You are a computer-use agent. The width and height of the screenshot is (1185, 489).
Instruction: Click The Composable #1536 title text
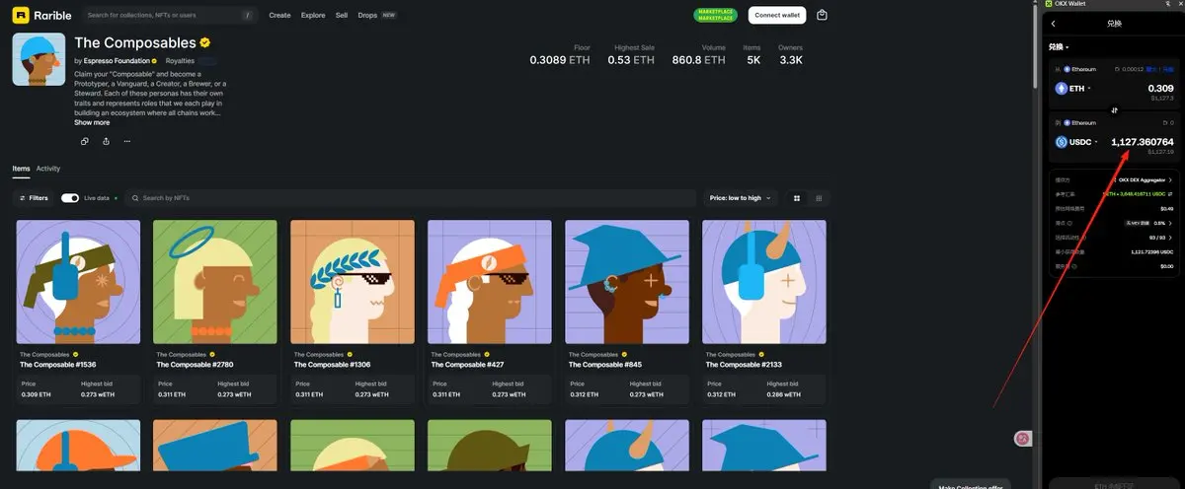pyautogui.click(x=59, y=365)
